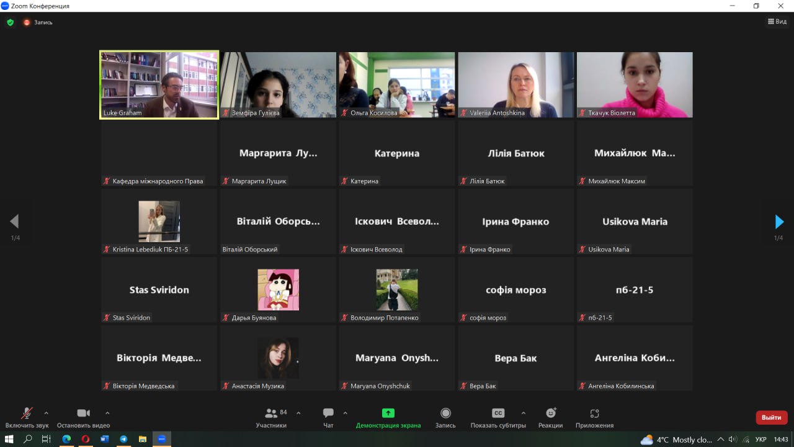Open Участники participants panel
This screenshot has width=794, height=447.
pyautogui.click(x=271, y=418)
